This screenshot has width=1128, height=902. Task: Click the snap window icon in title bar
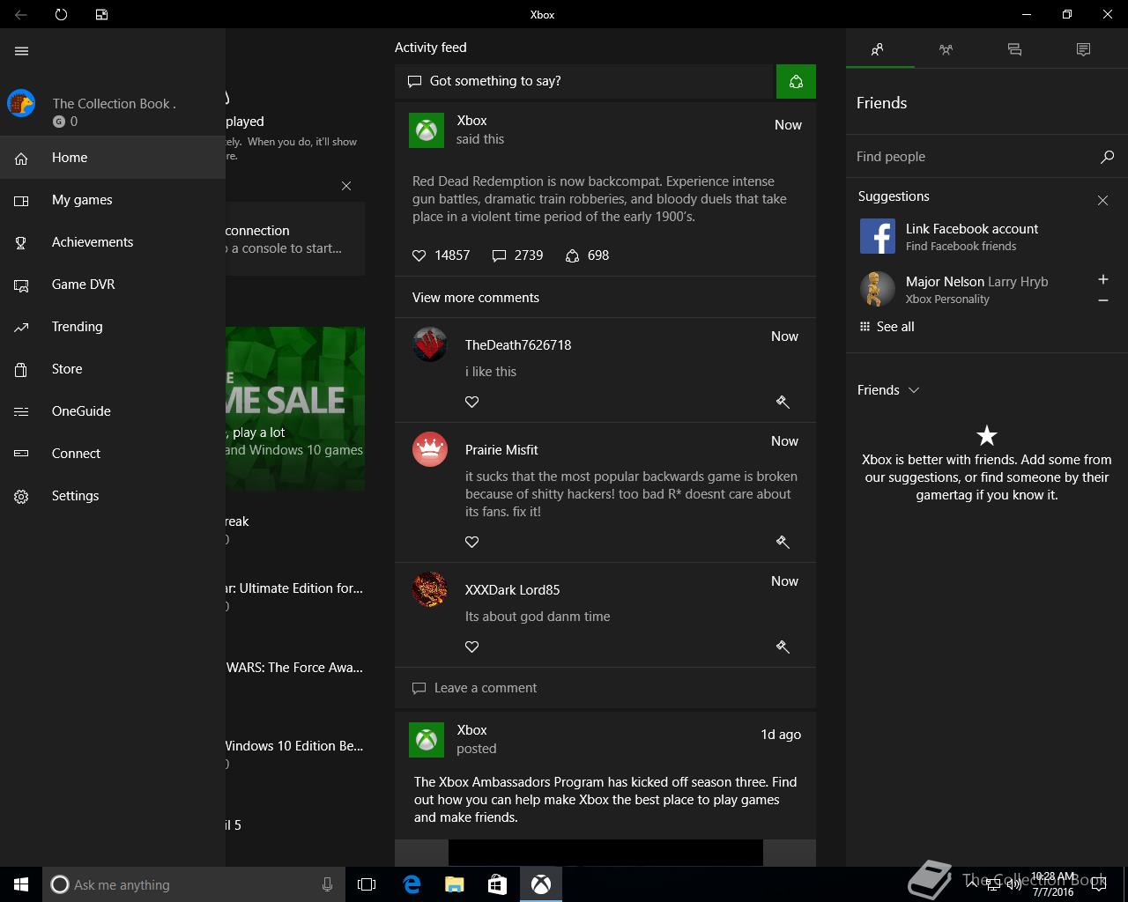(101, 14)
